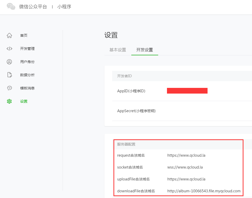
Task: Click the 小程序 header label
Action: [x=64, y=7]
